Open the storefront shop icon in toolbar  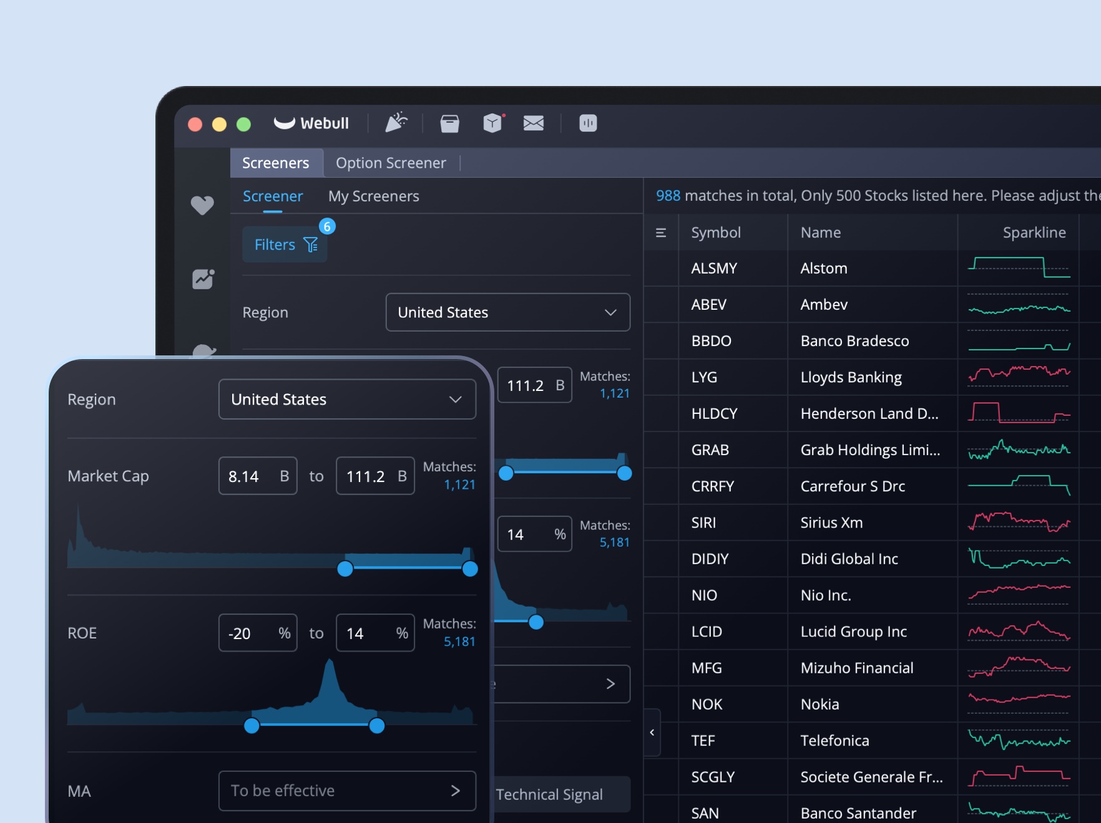[449, 123]
